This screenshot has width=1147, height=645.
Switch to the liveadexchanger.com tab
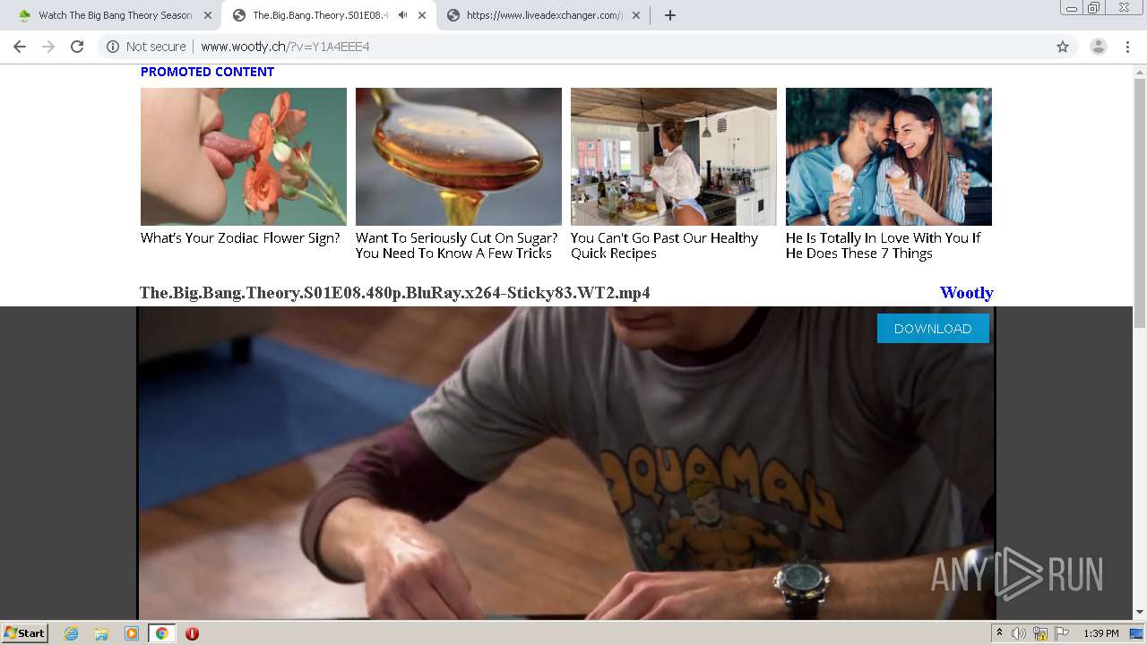(544, 15)
